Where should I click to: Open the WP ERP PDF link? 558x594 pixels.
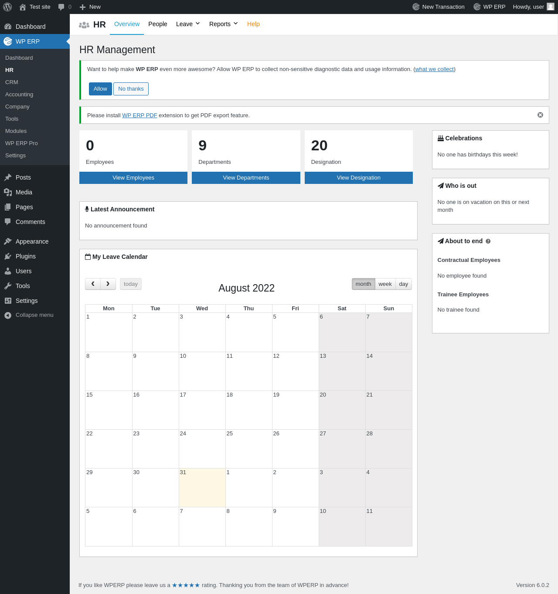tap(139, 115)
